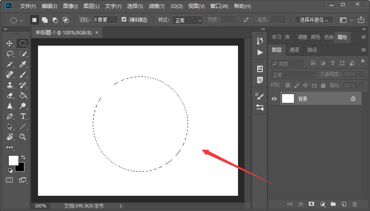Open the layer blend mode dropdown

pyautogui.click(x=293, y=74)
